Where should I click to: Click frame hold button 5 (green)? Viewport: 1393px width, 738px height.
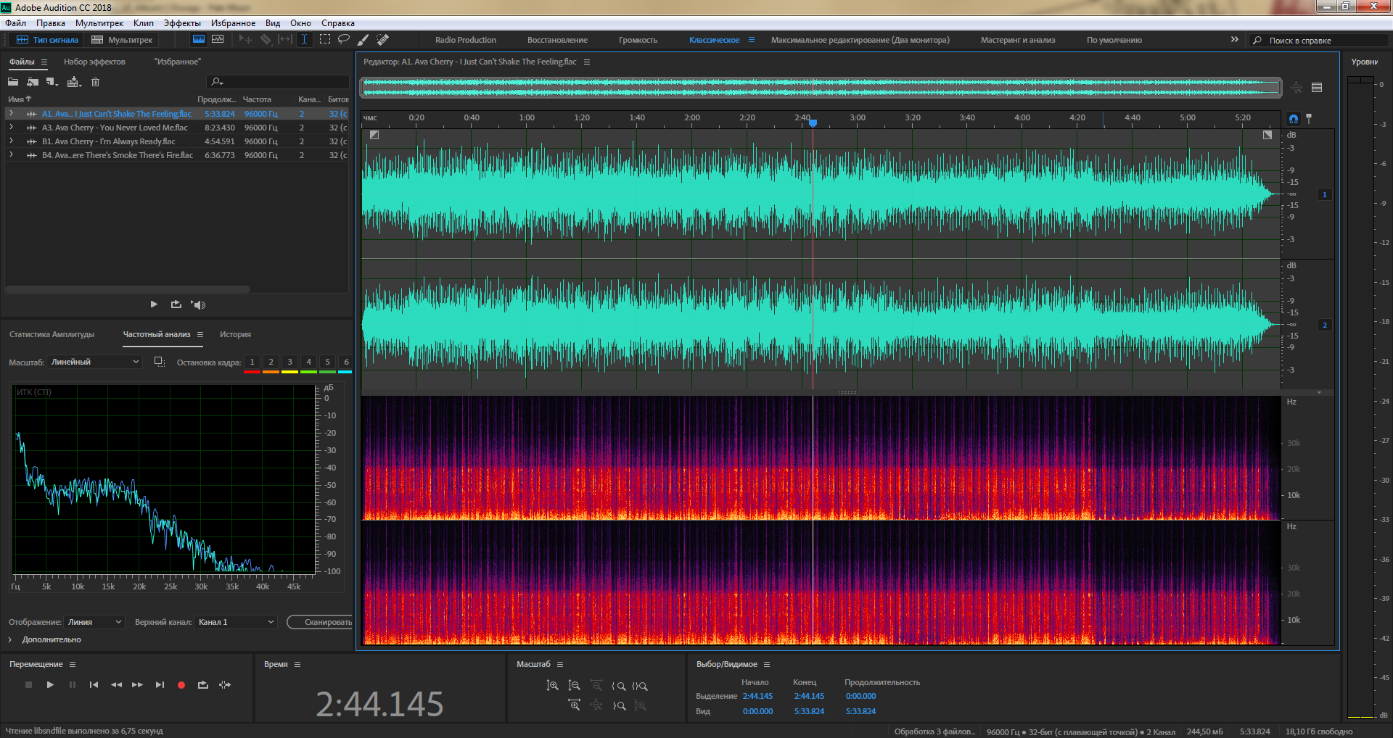[x=327, y=362]
